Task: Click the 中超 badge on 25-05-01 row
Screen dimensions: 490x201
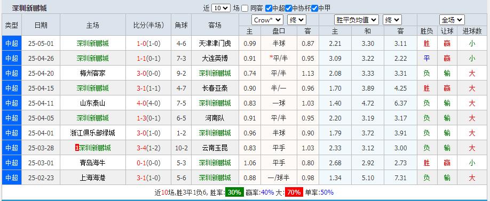Action: [x=12, y=43]
